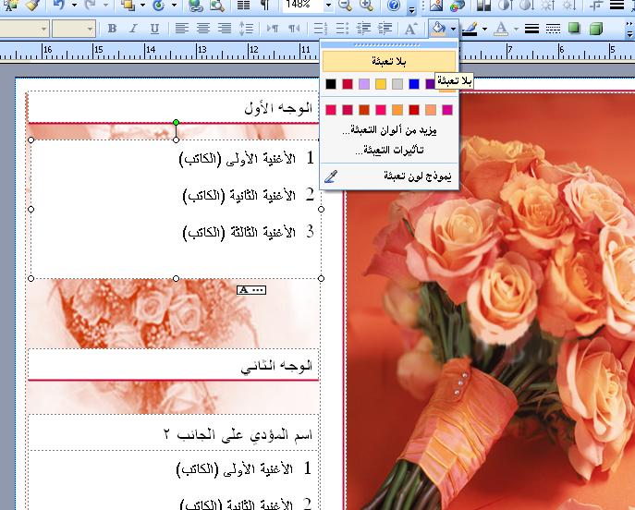
Task: Toggle underline text formatting
Action: (152, 29)
